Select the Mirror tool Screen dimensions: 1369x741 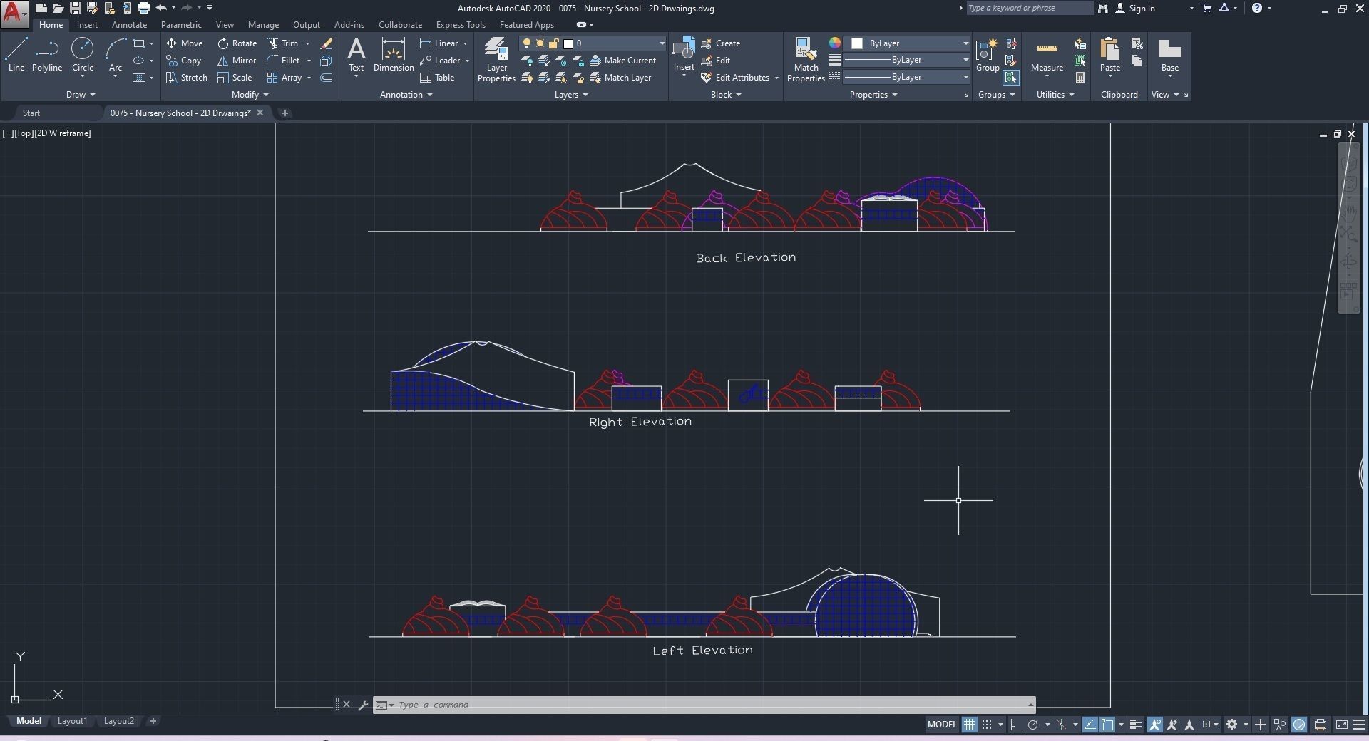tap(237, 61)
